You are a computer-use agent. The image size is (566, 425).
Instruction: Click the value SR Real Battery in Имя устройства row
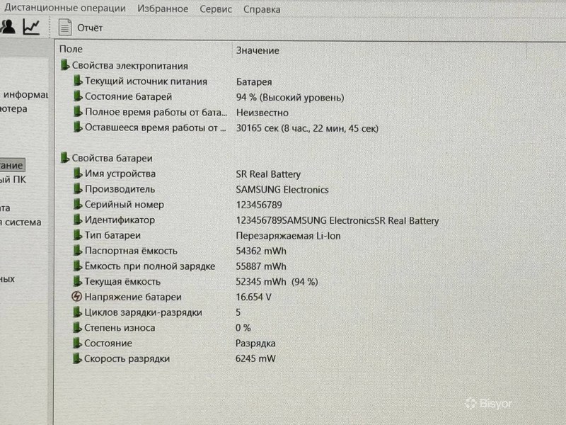268,174
